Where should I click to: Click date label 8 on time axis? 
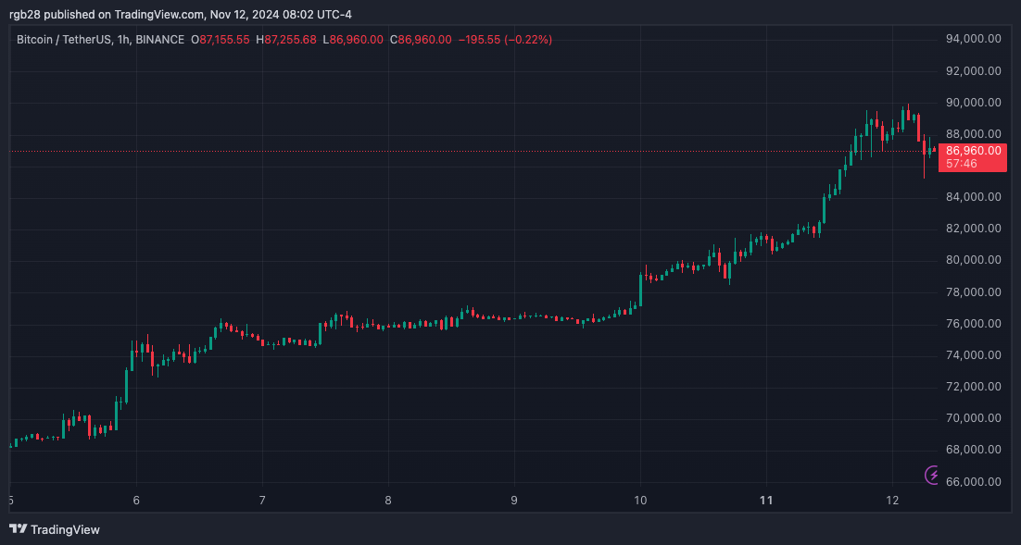[x=388, y=501]
